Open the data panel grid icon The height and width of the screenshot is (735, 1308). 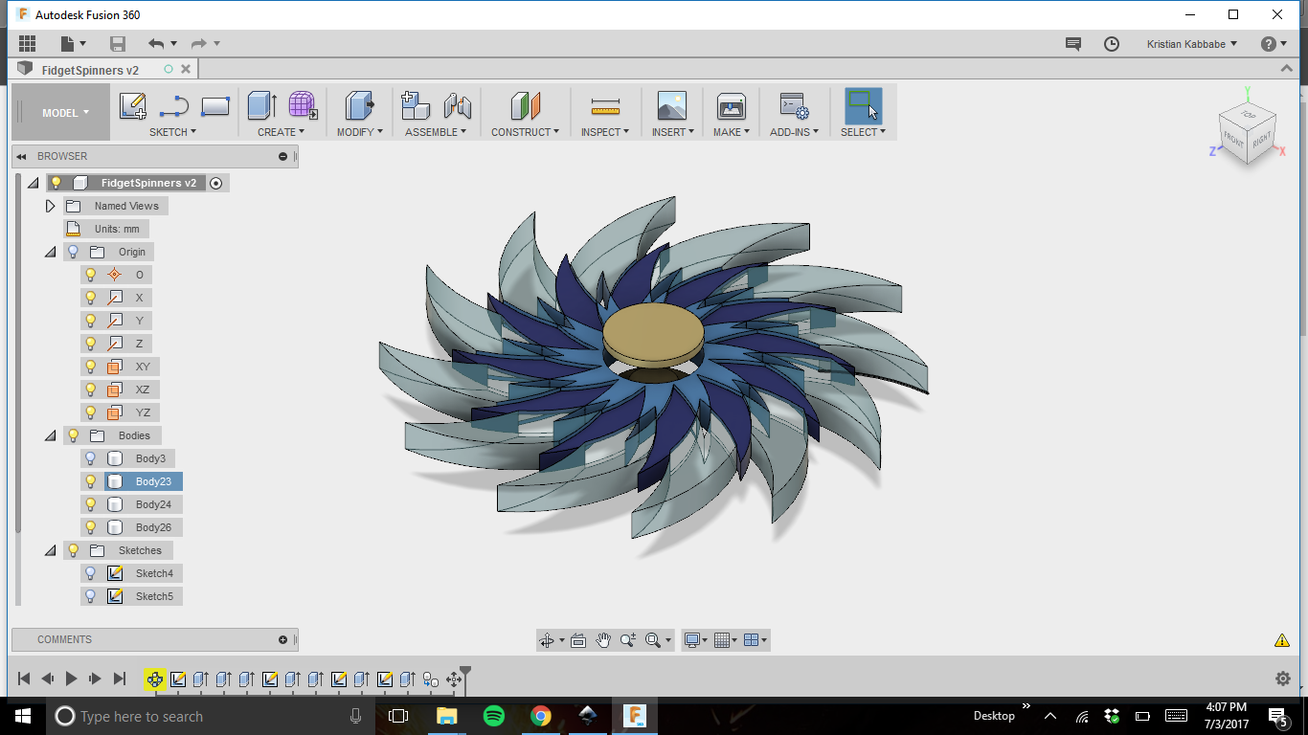(27, 44)
